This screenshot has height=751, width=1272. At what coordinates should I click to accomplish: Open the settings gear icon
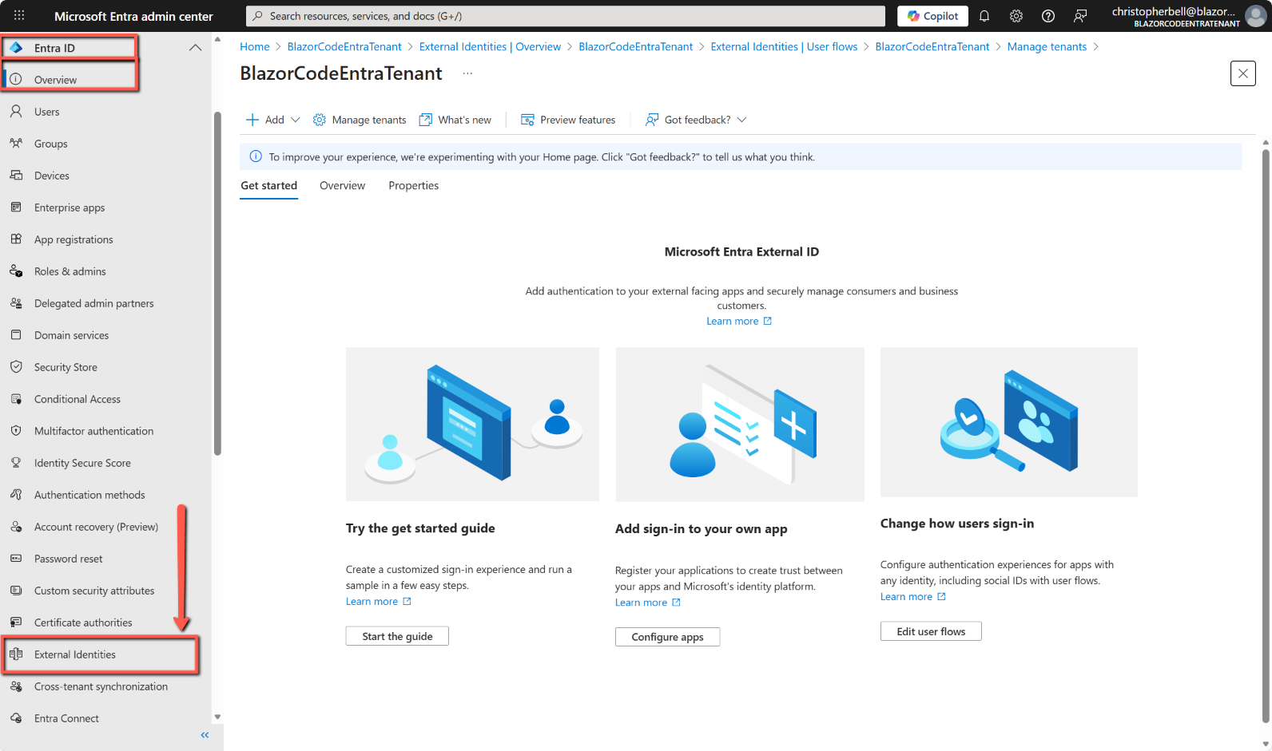1016,16
